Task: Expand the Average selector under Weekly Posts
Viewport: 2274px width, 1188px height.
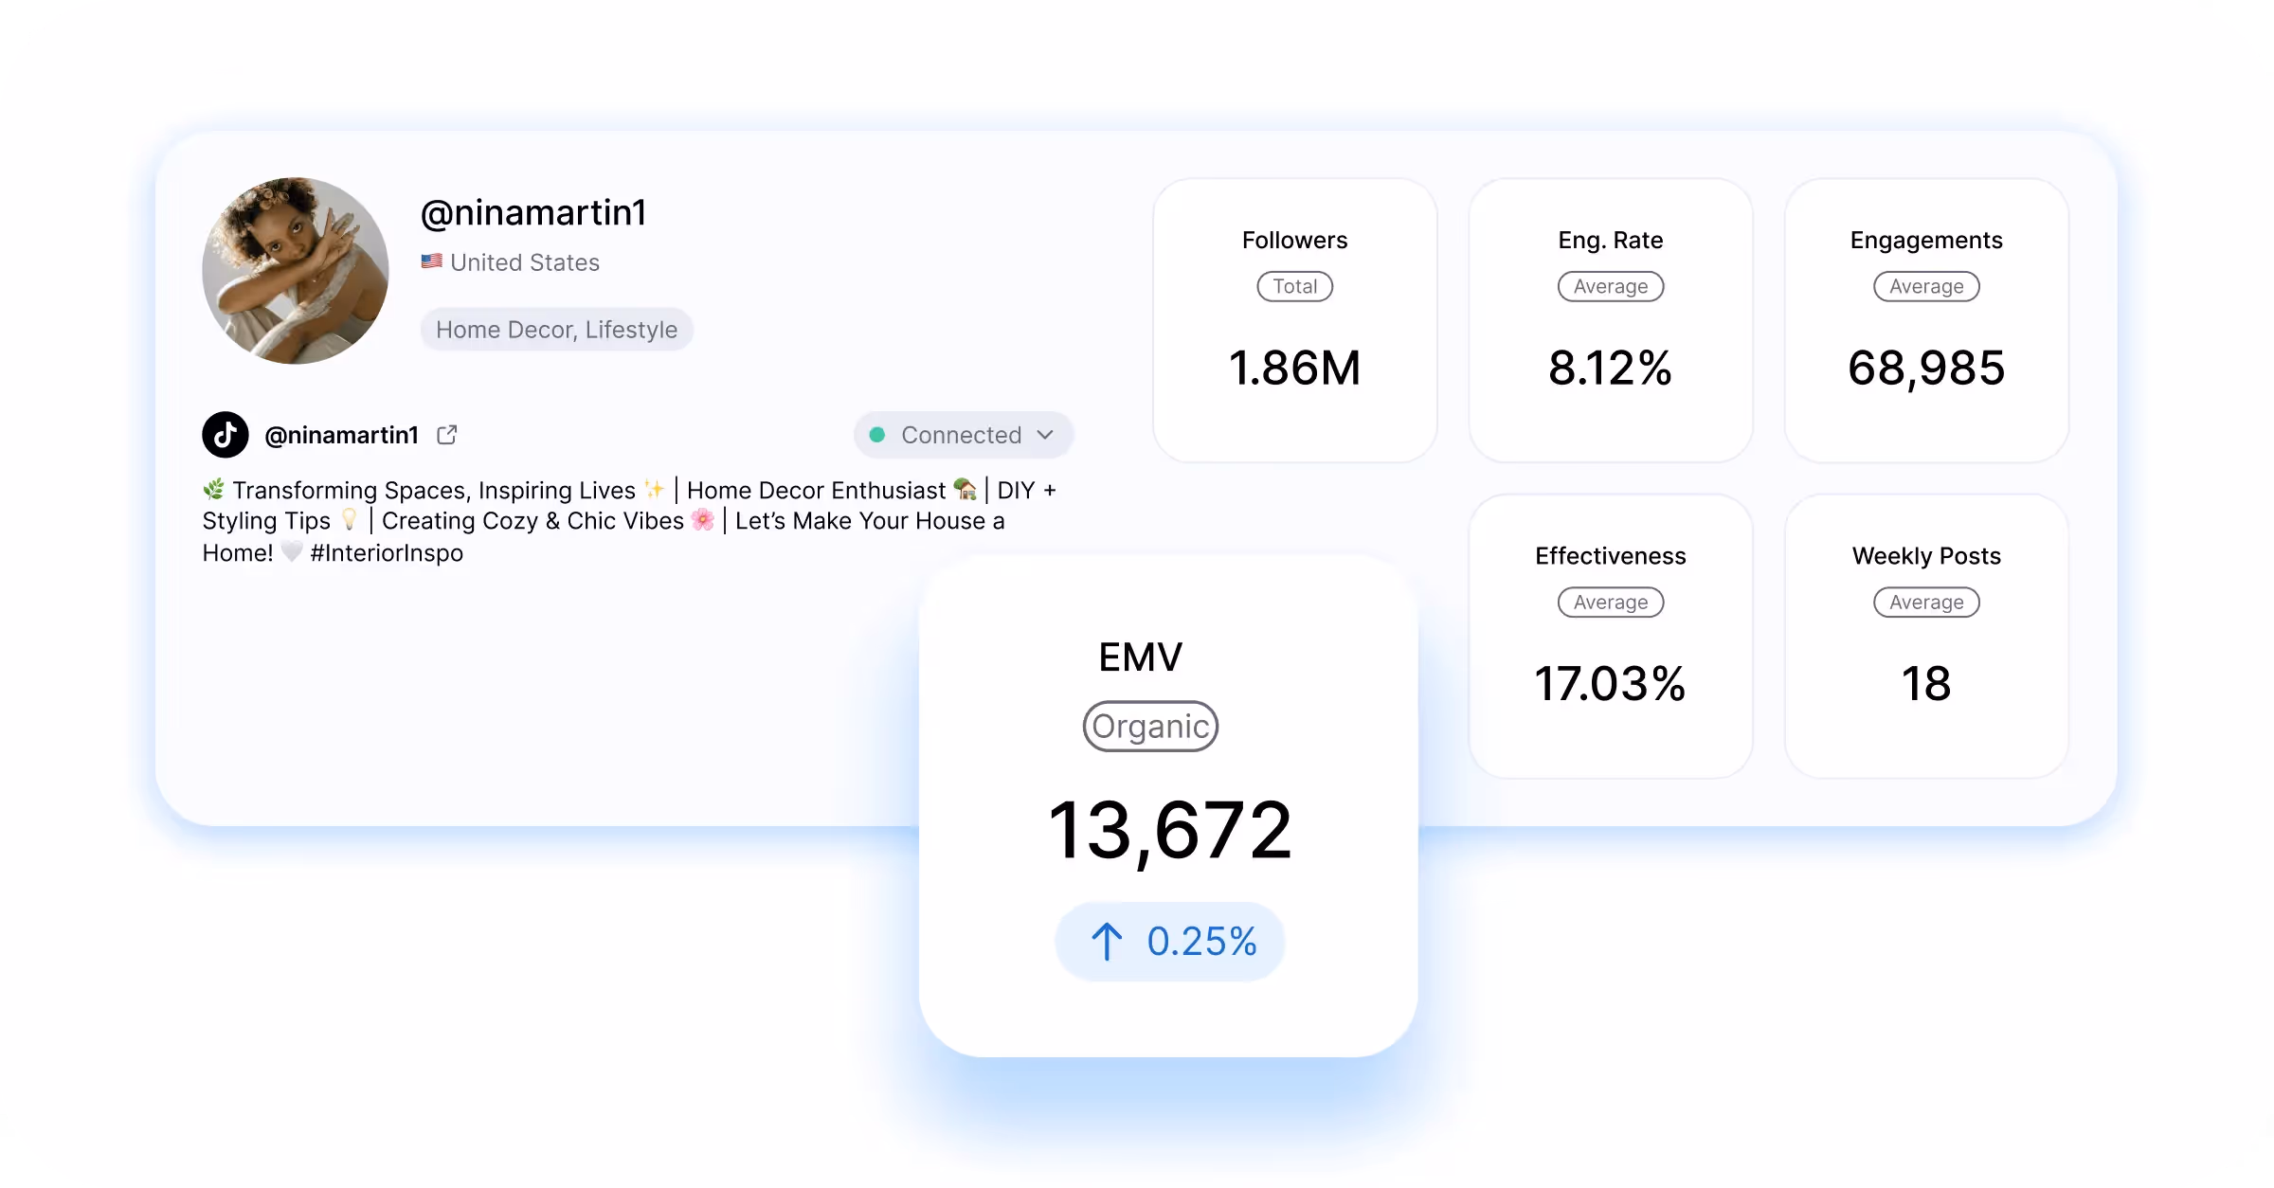Action: click(1925, 602)
